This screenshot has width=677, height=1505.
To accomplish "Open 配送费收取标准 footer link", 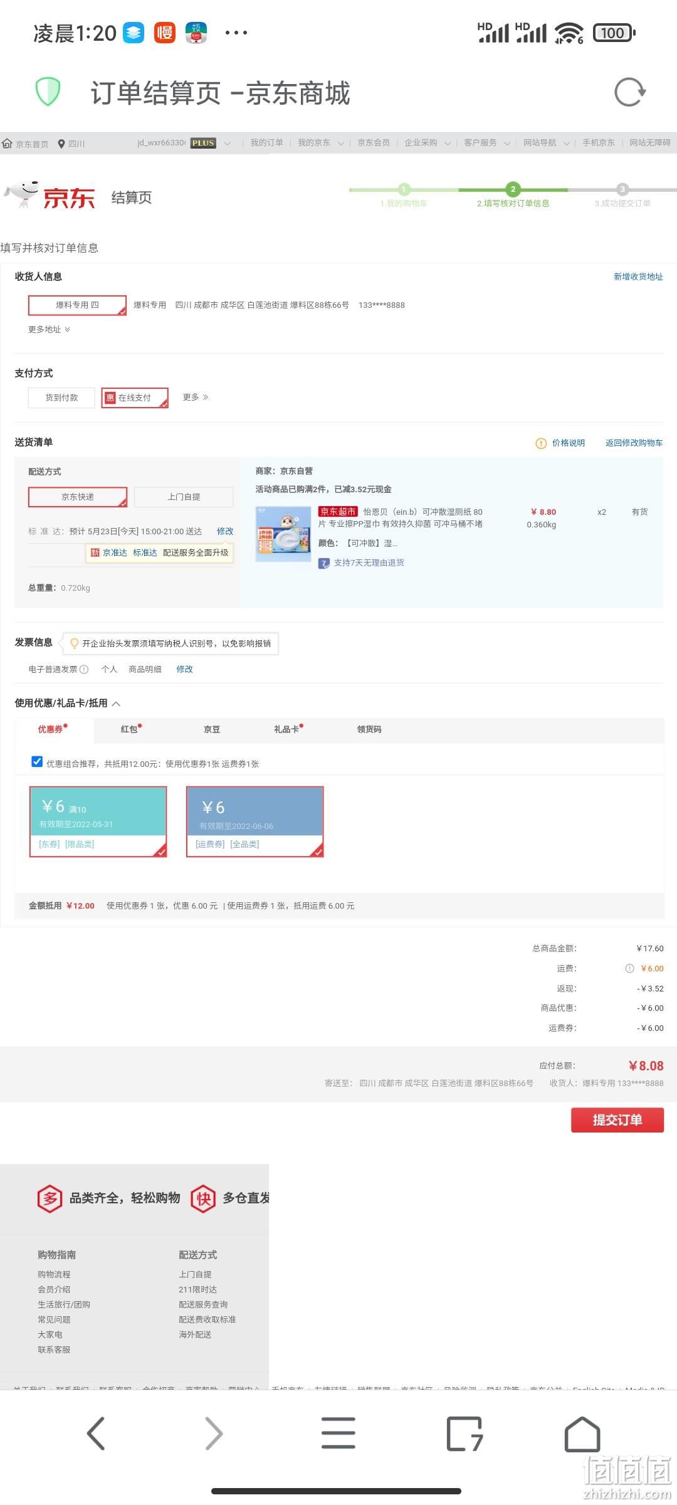I will tap(207, 1319).
